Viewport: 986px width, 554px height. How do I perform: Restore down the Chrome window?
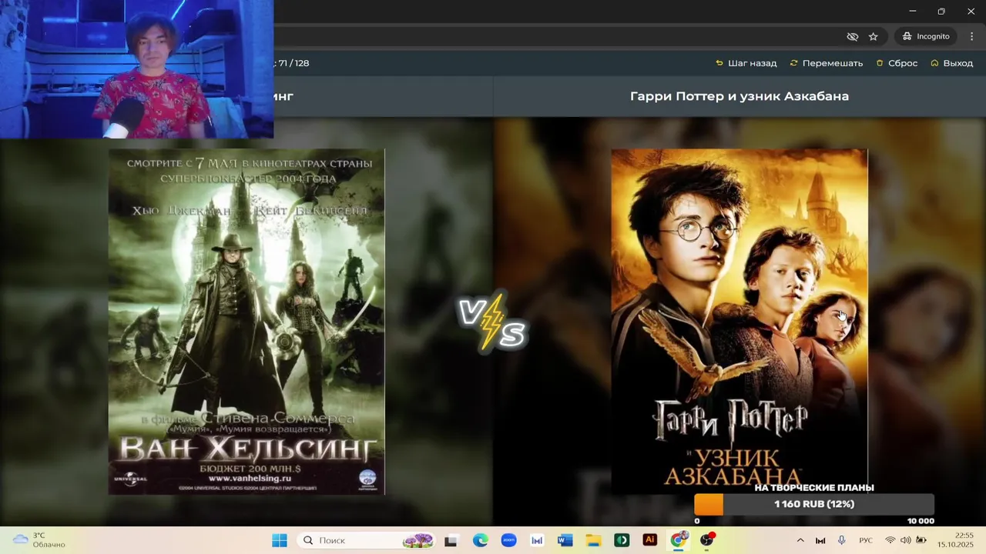[941, 12]
